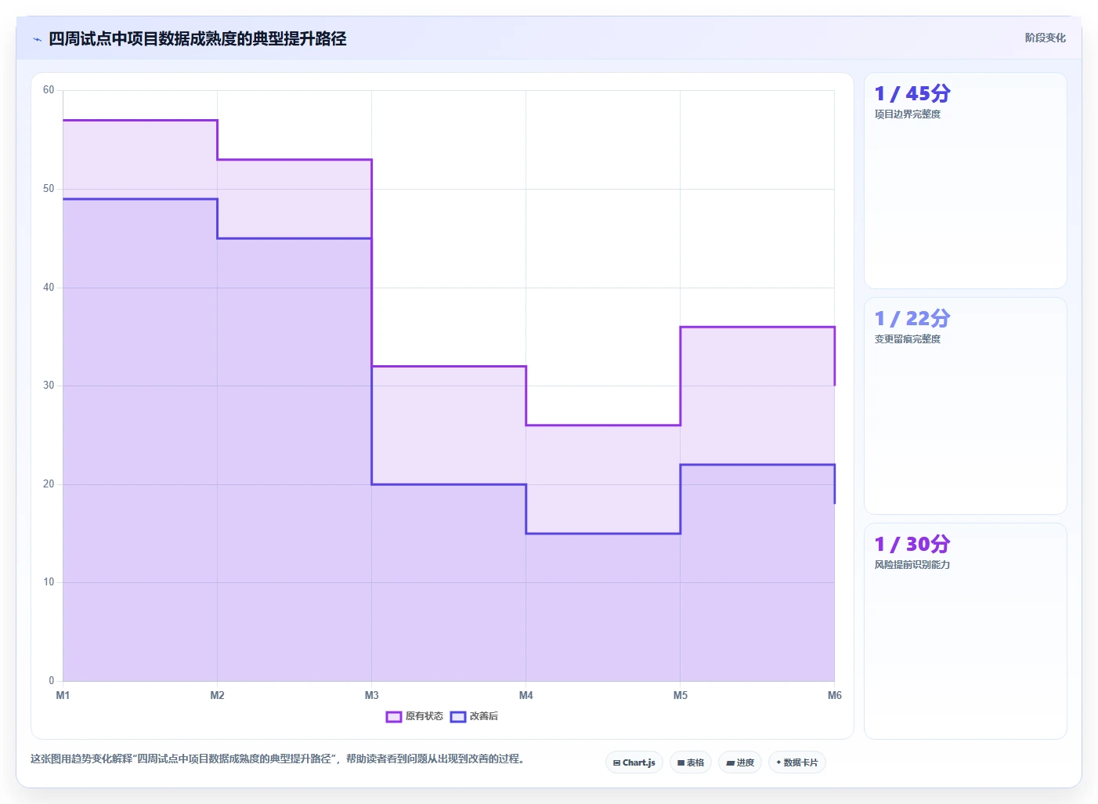The height and width of the screenshot is (804, 1098).
Task: Select the 表格 tag chip
Action: [691, 762]
